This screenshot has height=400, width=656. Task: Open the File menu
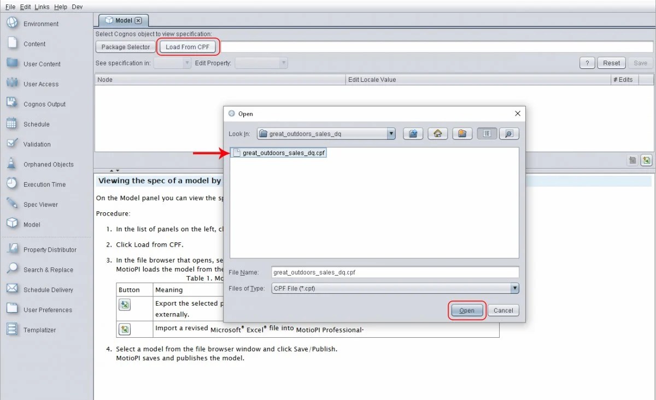point(10,7)
